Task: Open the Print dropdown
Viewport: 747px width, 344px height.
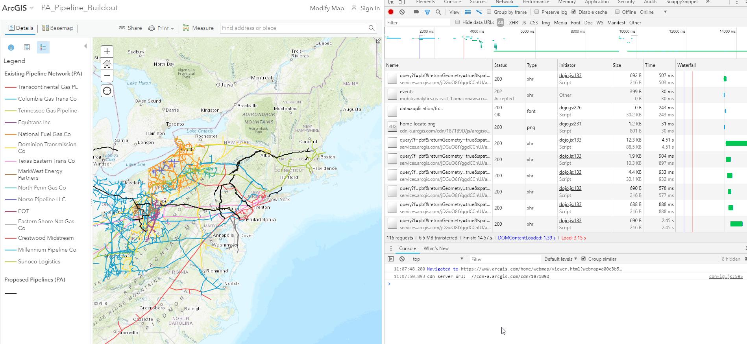Action: click(x=161, y=28)
